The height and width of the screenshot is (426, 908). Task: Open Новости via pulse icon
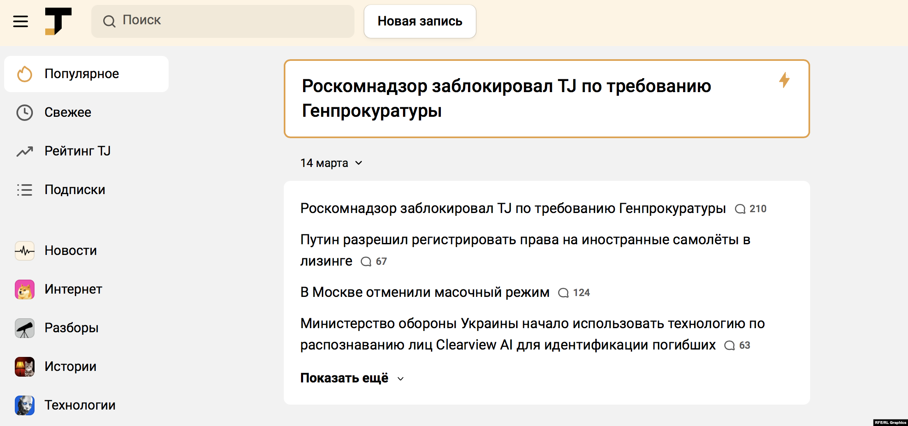tap(25, 250)
